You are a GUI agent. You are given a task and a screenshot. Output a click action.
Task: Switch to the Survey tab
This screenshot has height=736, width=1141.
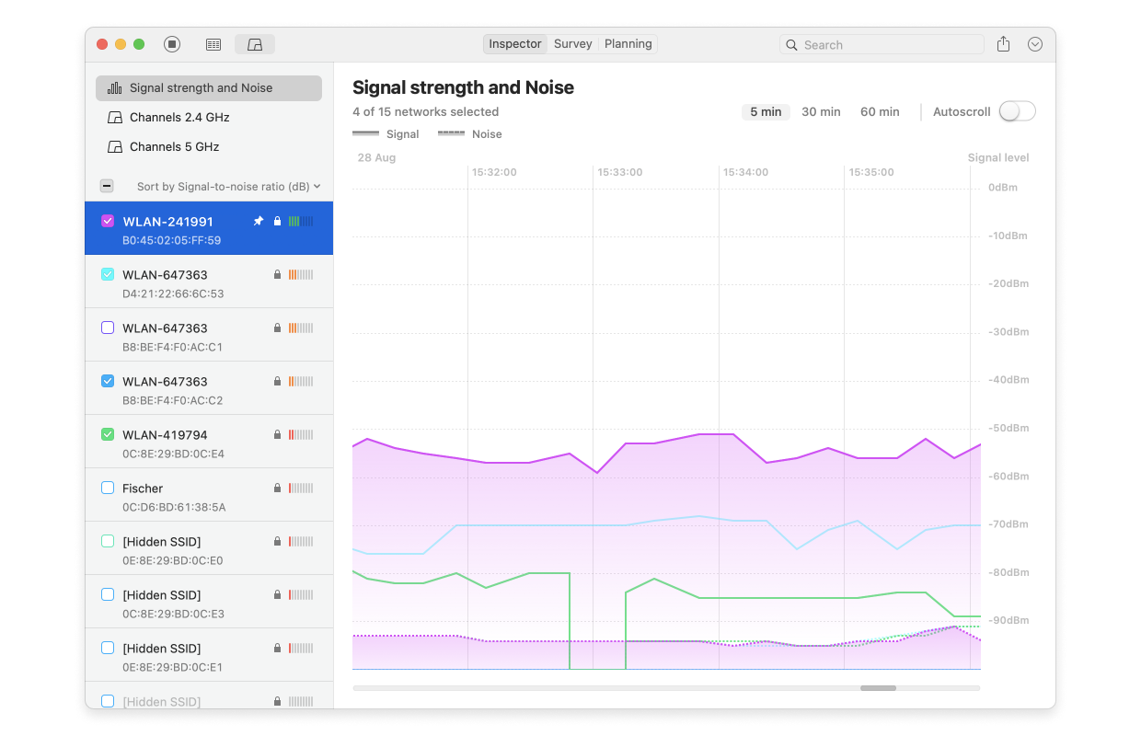572,44
